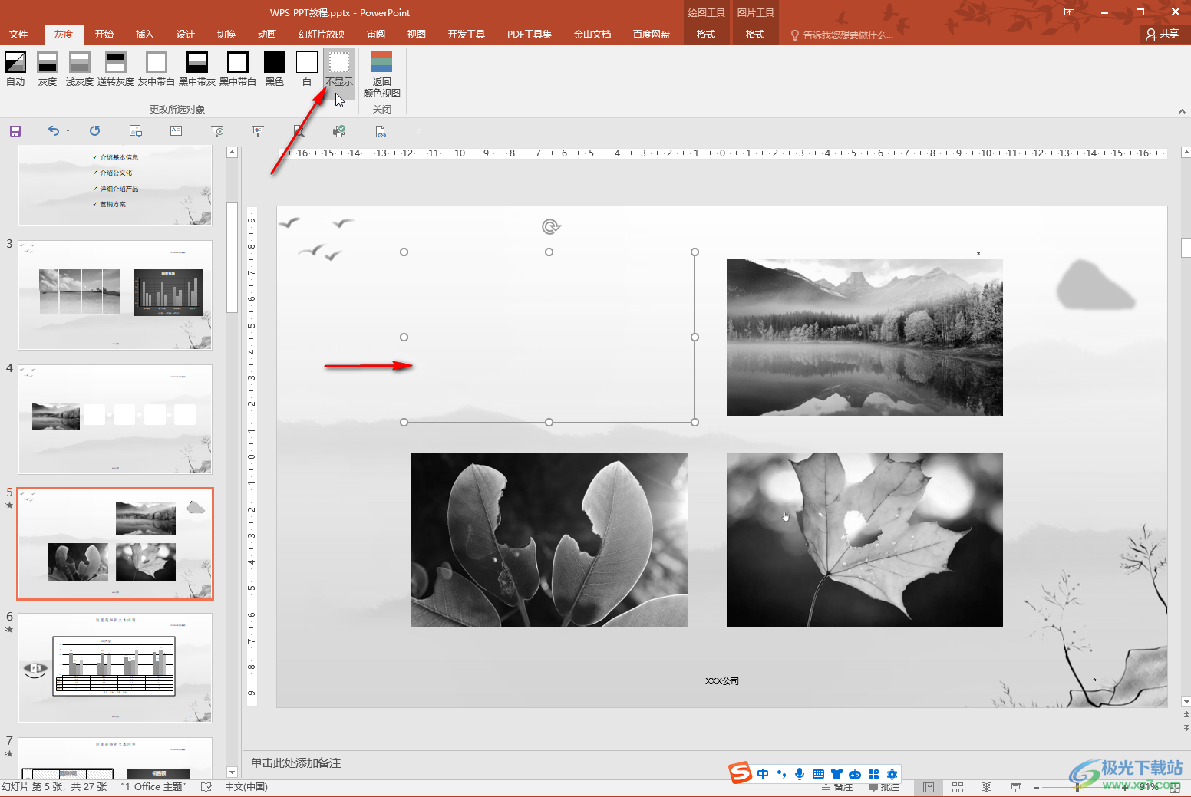Click the redo/repeat circular arrow icon

pos(94,131)
